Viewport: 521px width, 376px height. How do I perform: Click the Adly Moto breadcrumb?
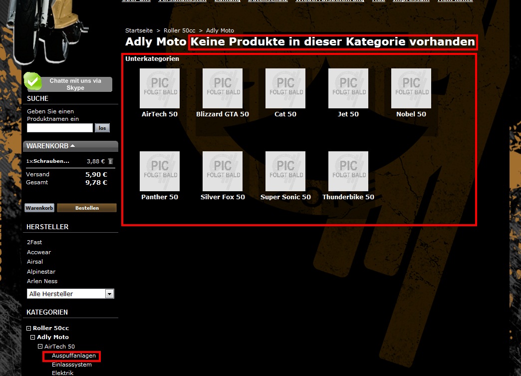pyautogui.click(x=220, y=30)
